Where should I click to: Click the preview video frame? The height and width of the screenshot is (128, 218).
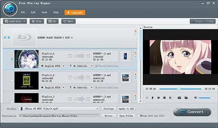click(x=180, y=57)
